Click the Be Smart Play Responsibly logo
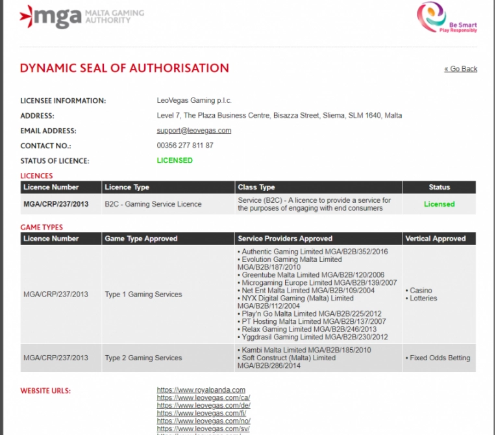This screenshot has height=435, width=496. (x=447, y=18)
